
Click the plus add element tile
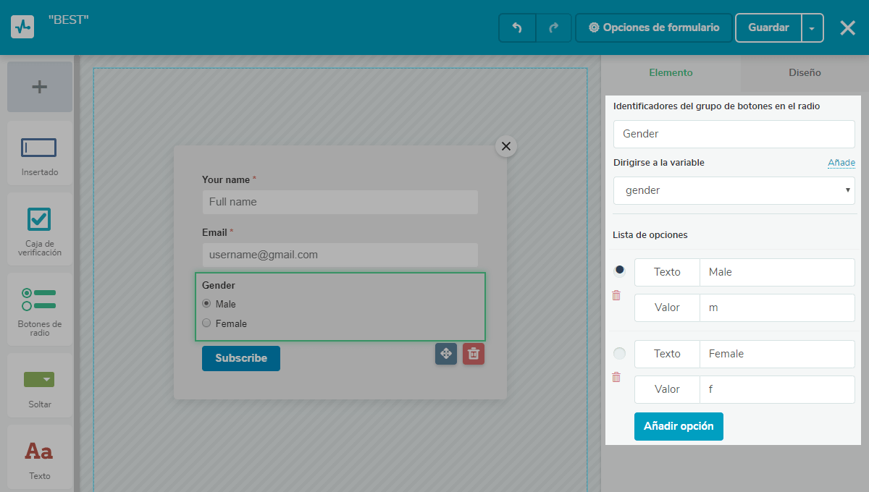coord(40,87)
